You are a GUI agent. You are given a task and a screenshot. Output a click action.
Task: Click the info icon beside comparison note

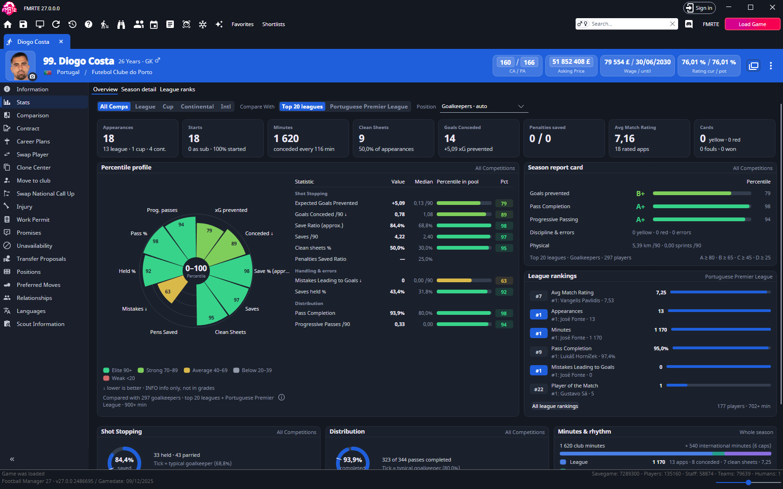point(282,397)
